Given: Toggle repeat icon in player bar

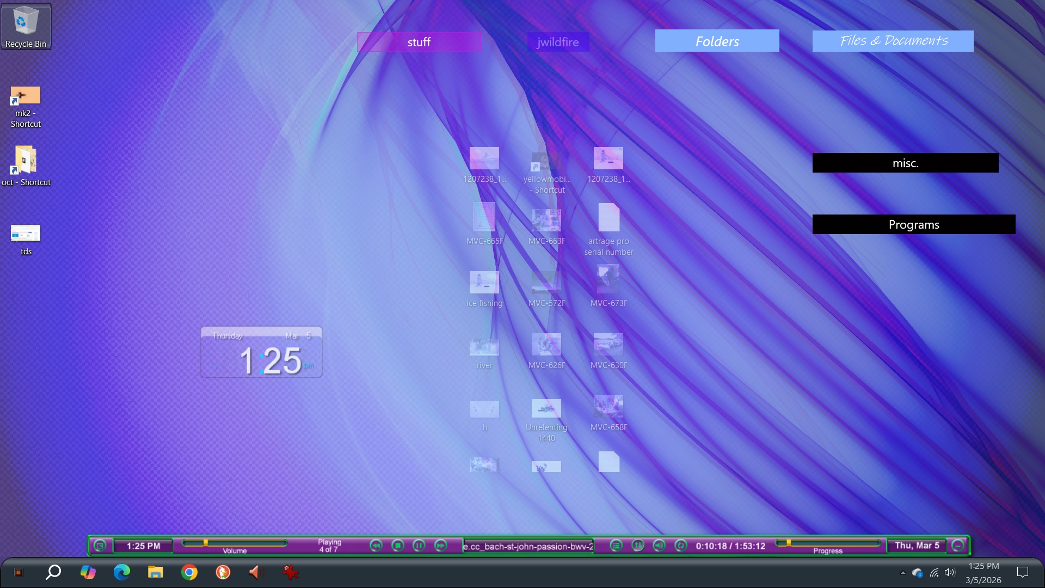Looking at the screenshot, I should coord(680,546).
